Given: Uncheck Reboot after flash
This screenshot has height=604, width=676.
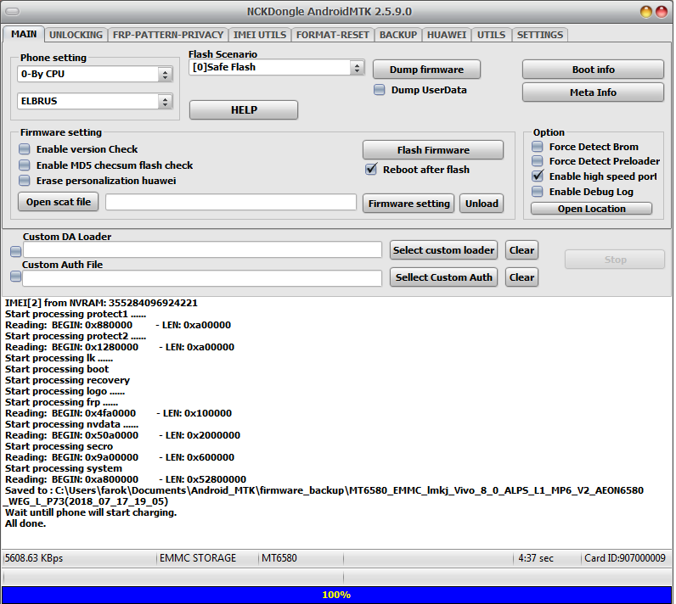Looking at the screenshot, I should [x=371, y=169].
